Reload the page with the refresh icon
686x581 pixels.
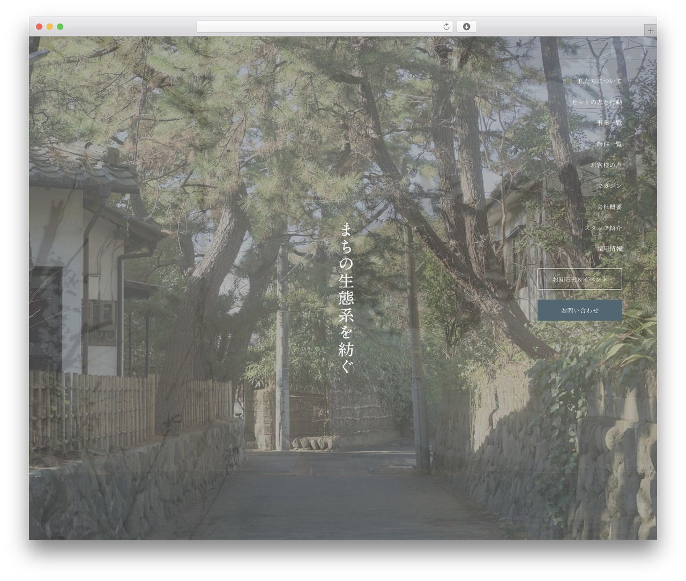coord(446,26)
